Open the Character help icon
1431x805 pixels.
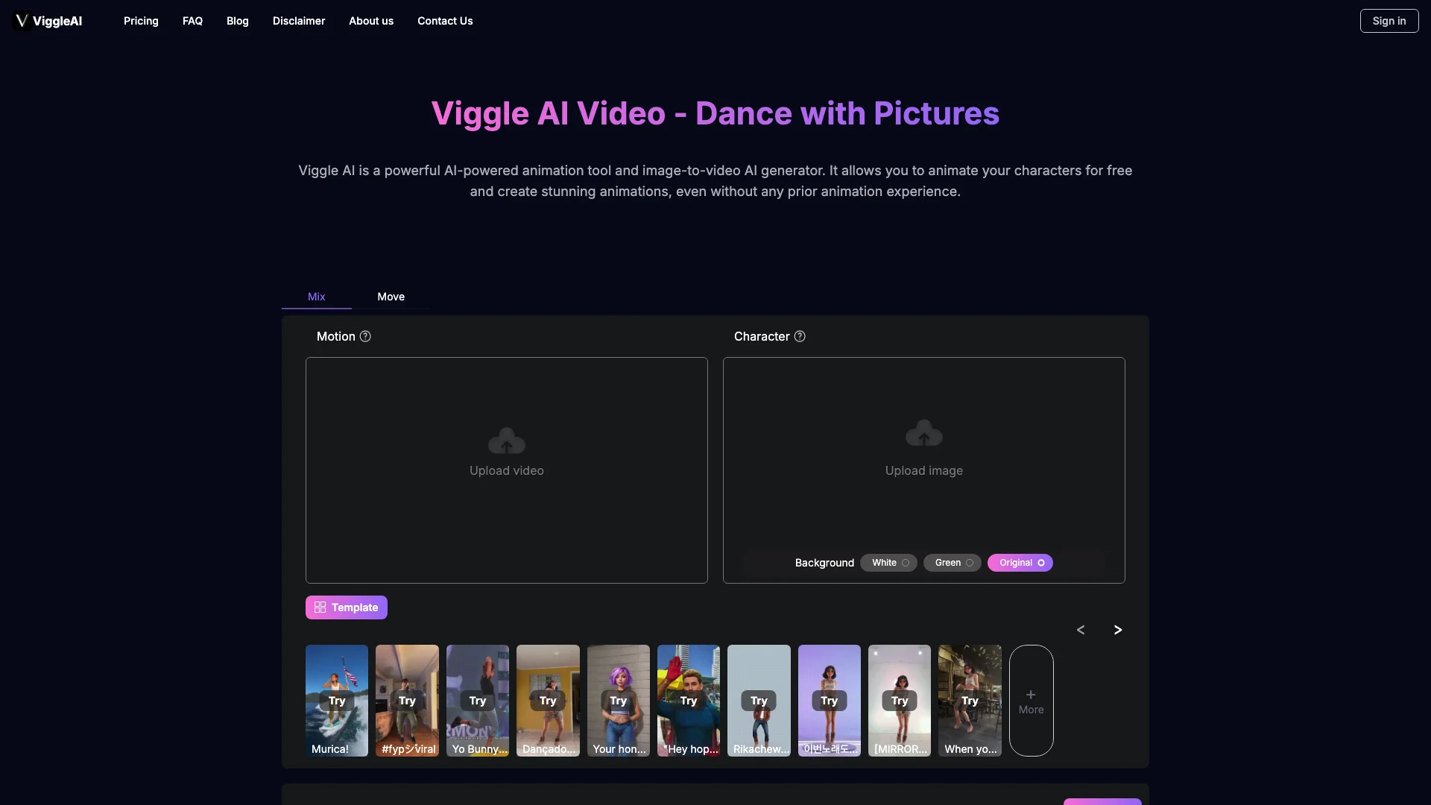[x=800, y=336]
